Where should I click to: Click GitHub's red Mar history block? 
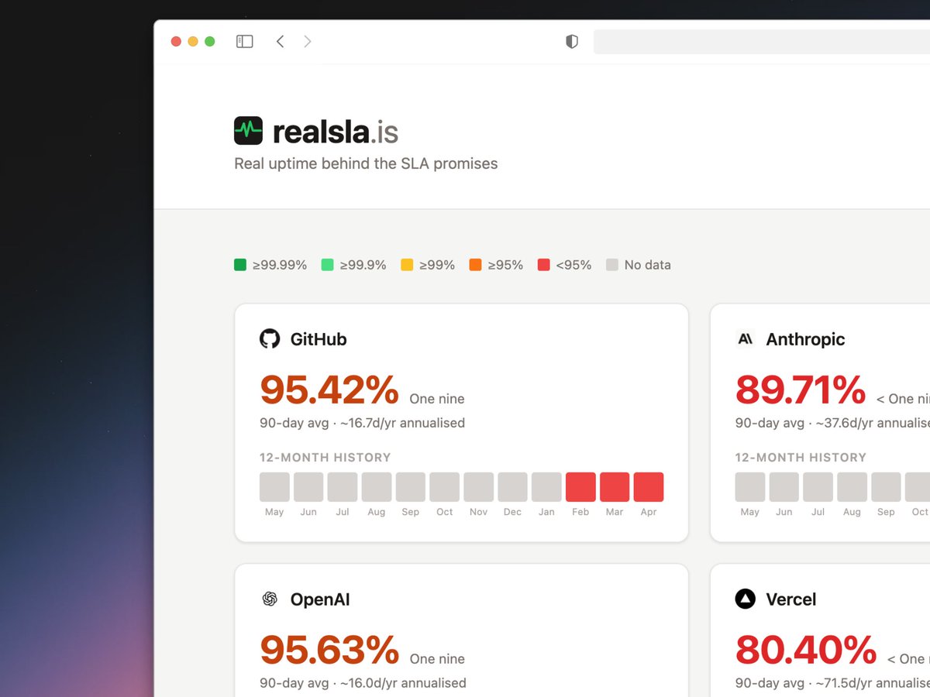coord(615,487)
